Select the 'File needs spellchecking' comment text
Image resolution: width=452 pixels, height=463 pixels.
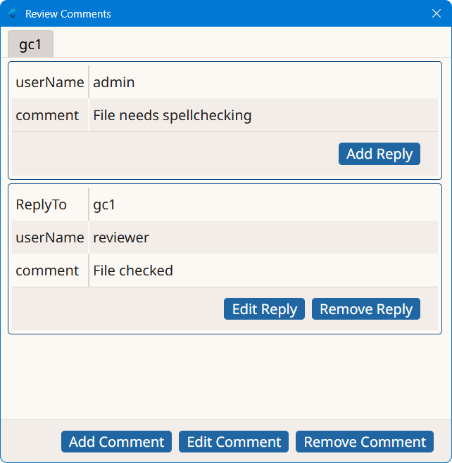(x=172, y=115)
